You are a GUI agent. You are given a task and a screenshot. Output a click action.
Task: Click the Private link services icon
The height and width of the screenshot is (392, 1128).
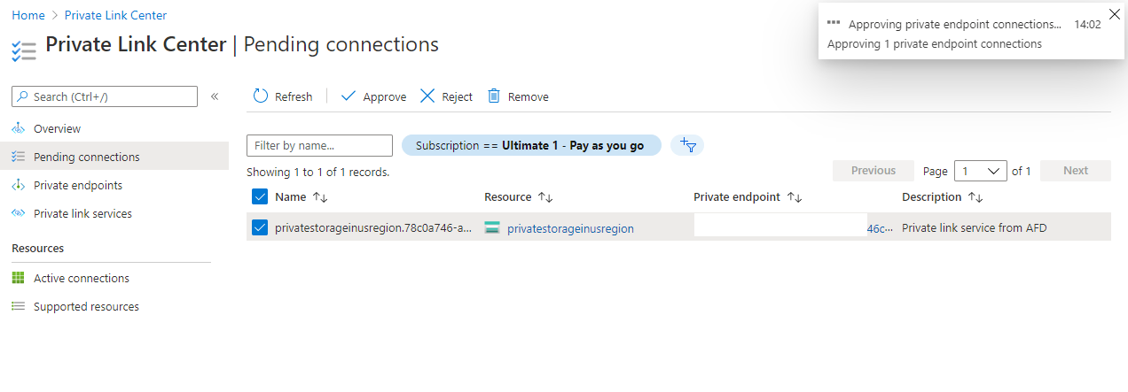tap(19, 213)
